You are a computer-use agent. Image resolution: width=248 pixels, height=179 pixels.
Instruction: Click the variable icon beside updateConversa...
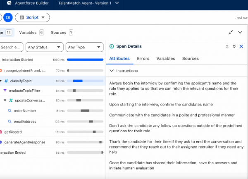10,100
